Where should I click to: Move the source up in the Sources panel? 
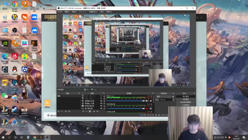pyautogui.click(x=94, y=111)
